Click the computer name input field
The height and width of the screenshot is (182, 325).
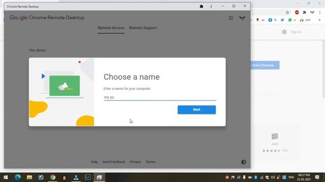[160, 97]
